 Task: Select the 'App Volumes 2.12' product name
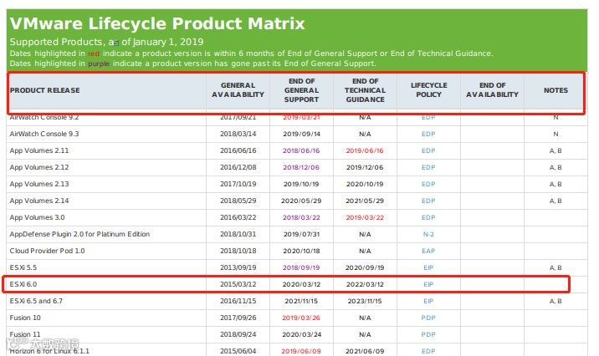point(39,167)
